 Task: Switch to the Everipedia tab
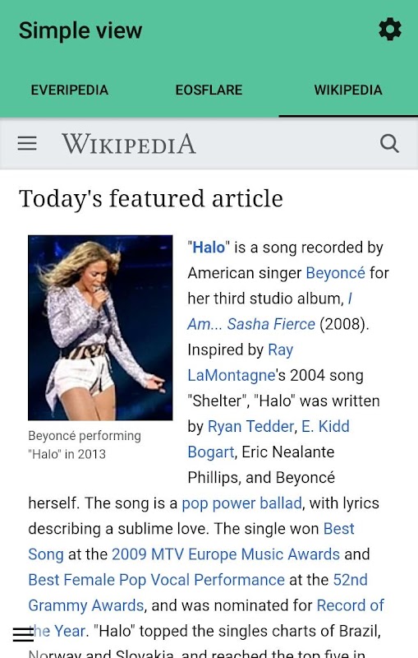70,90
